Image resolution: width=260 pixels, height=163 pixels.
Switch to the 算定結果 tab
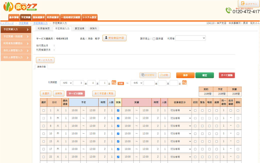80,29
